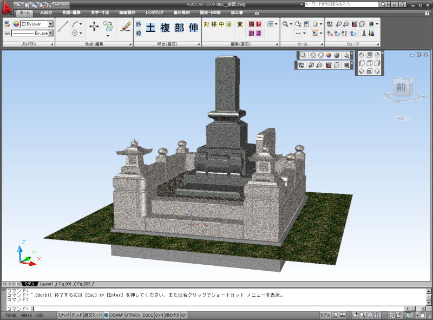Click the search button beside the keyword field
Screen dimensions: 433x320
383,4
